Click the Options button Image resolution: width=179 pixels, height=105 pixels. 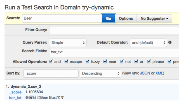tap(126, 18)
